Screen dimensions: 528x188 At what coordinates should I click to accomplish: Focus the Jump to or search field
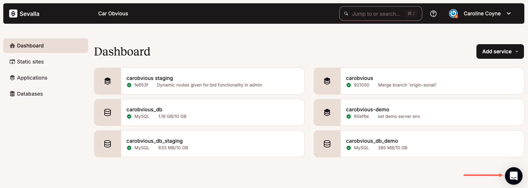(377, 14)
